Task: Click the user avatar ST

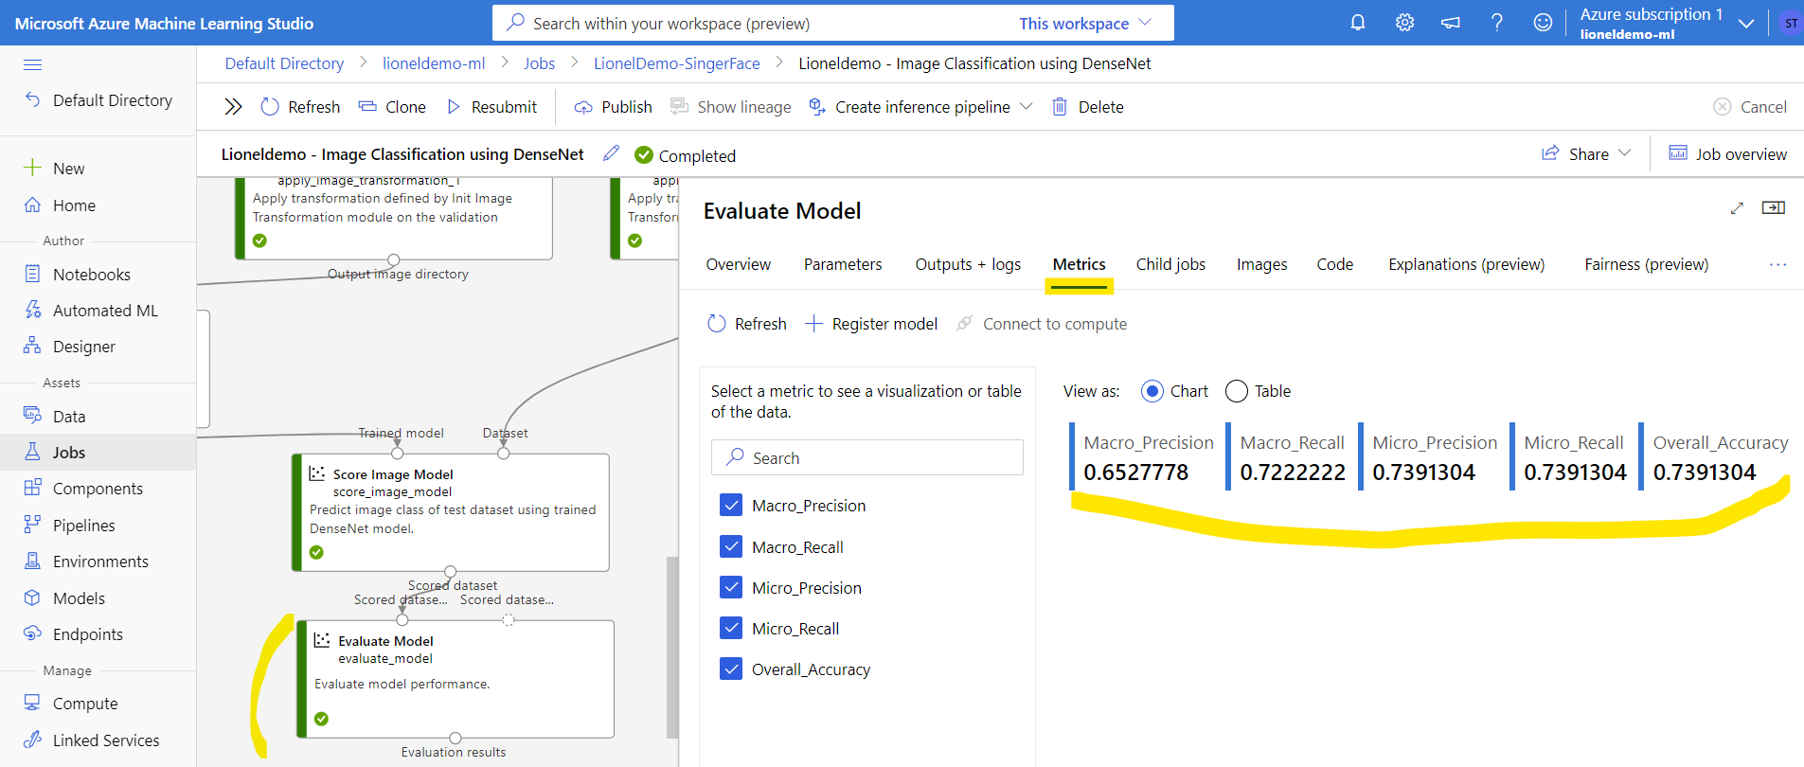Action: click(x=1790, y=24)
